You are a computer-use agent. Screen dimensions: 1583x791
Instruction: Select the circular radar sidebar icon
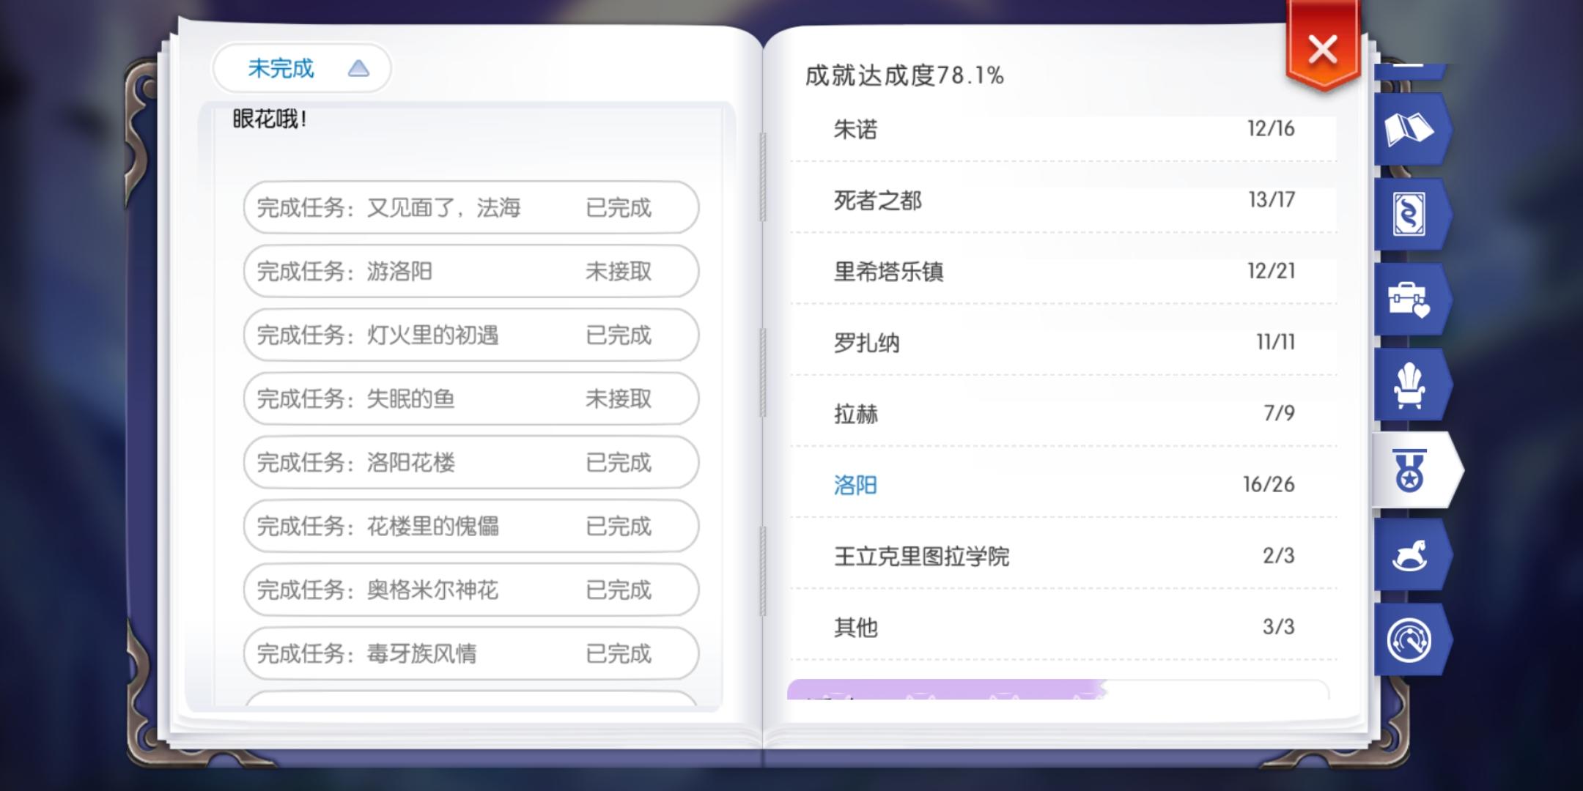pyautogui.click(x=1409, y=640)
